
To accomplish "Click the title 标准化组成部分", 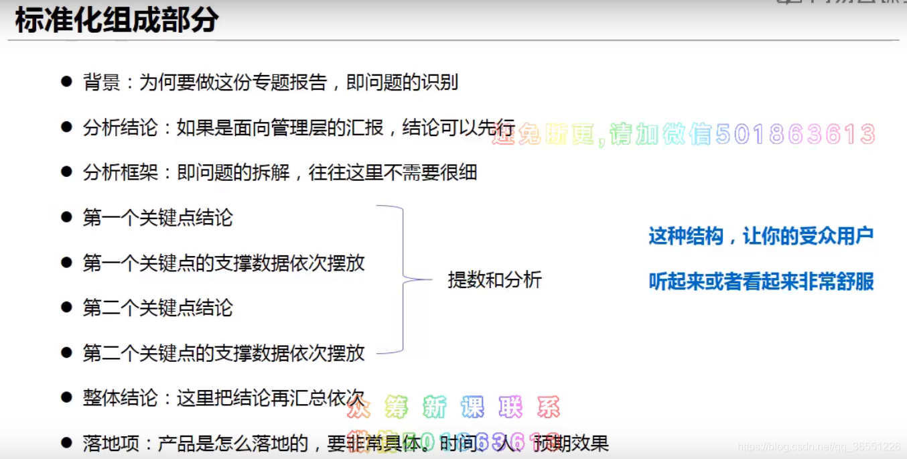I will [x=117, y=20].
